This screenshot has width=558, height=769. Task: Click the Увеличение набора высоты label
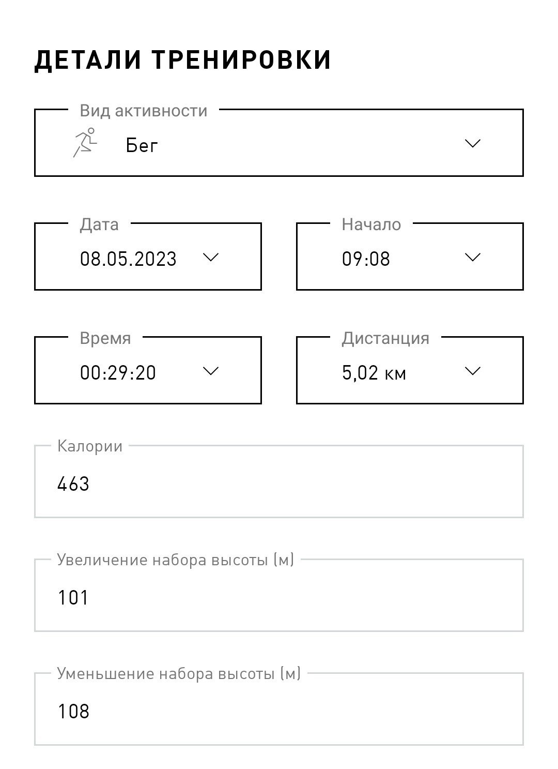coord(176,560)
